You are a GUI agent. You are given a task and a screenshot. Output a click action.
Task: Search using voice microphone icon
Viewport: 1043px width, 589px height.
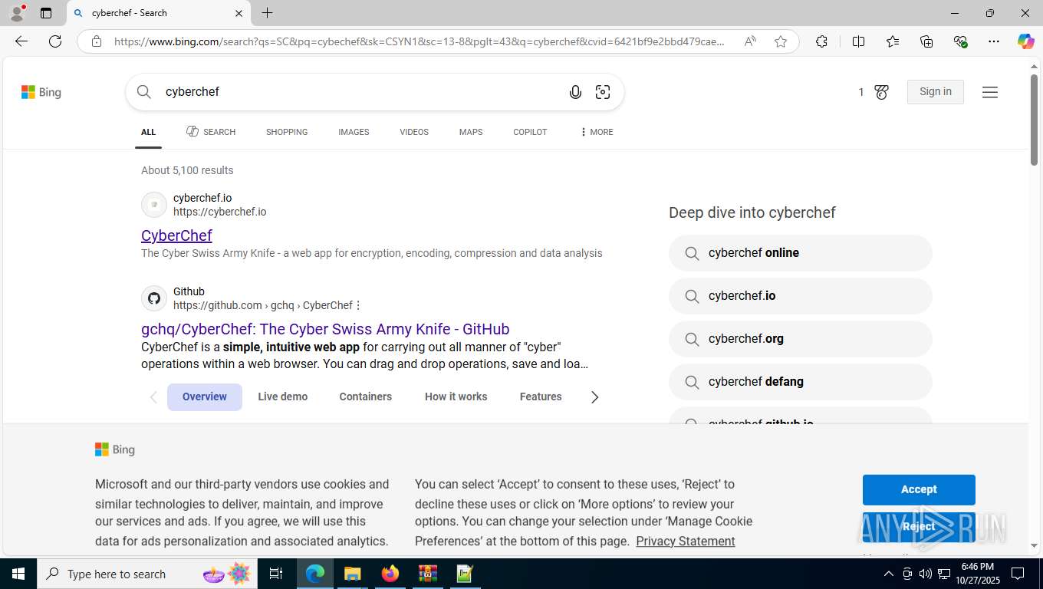tap(575, 92)
